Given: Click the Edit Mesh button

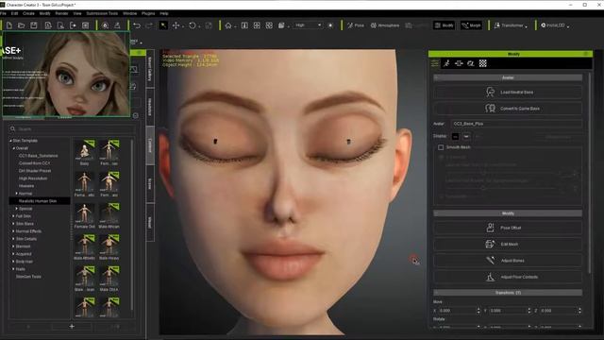Looking at the screenshot, I should point(508,244).
